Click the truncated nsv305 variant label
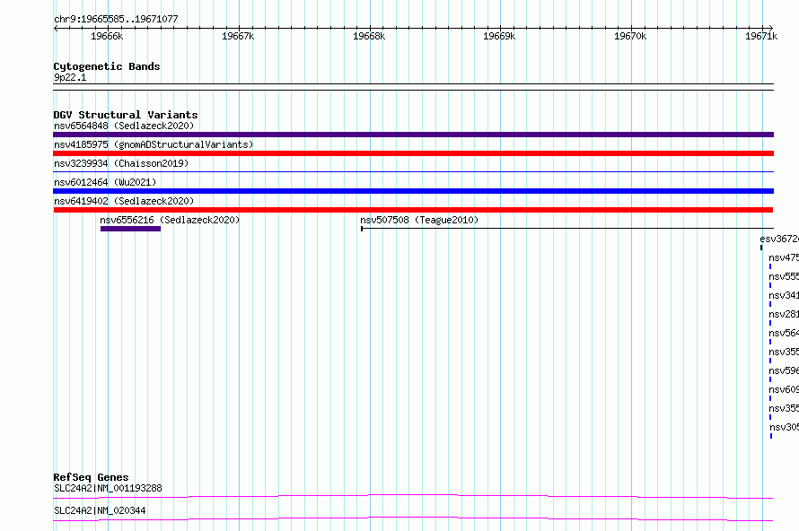The height and width of the screenshot is (531, 799). coord(785,427)
